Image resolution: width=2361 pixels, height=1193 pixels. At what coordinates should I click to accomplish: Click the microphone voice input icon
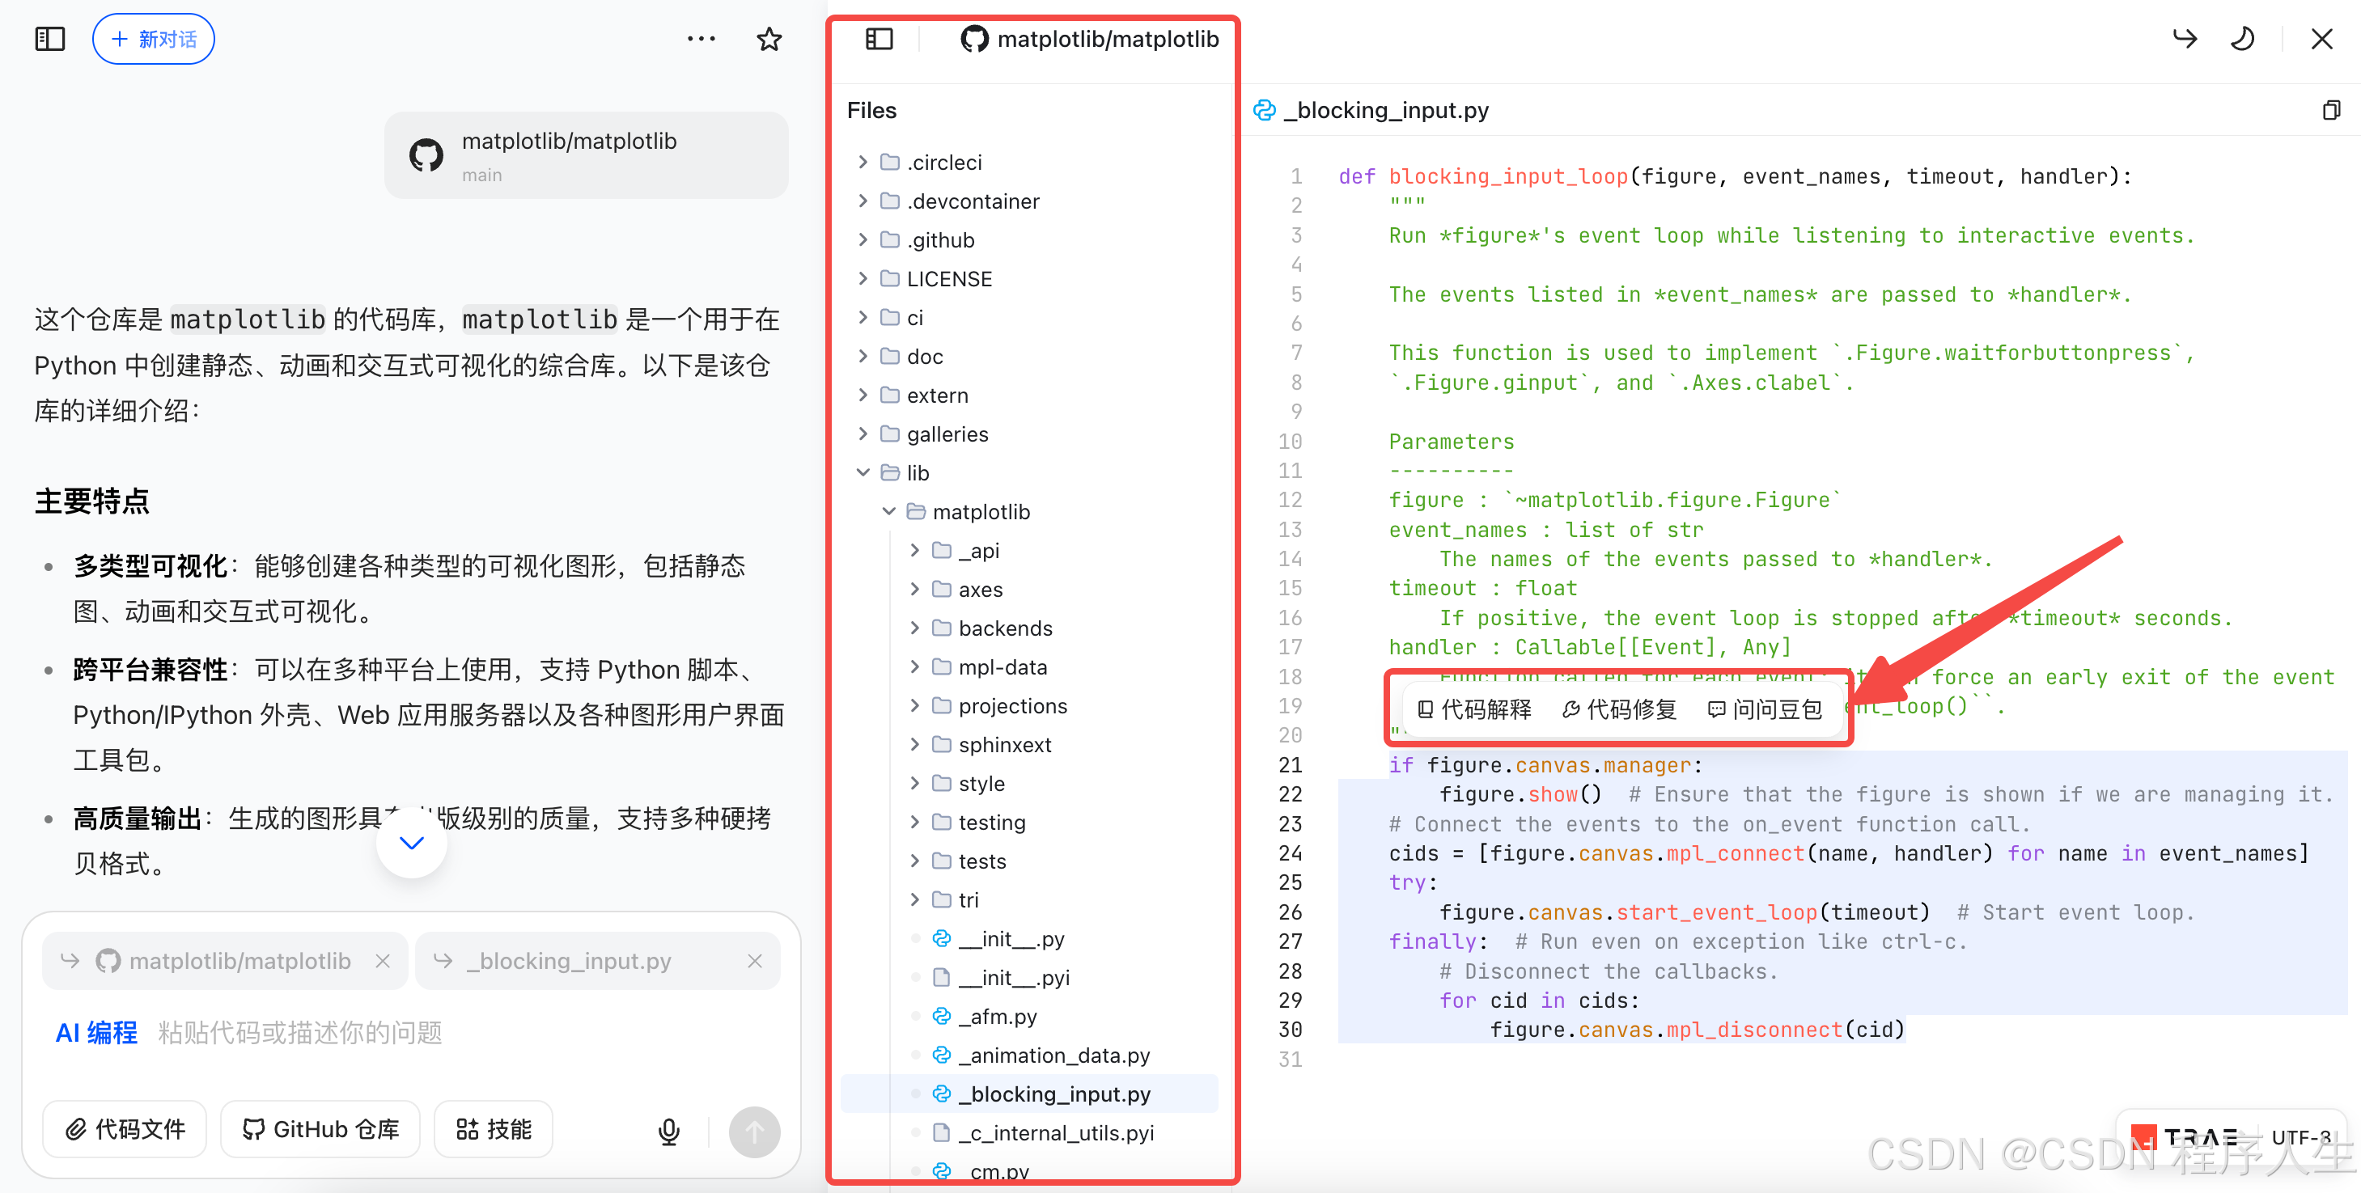tap(669, 1132)
